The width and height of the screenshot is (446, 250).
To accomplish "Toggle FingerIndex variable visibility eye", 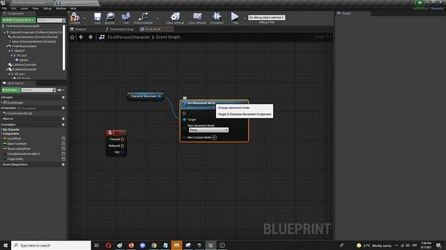I will [x=63, y=159].
